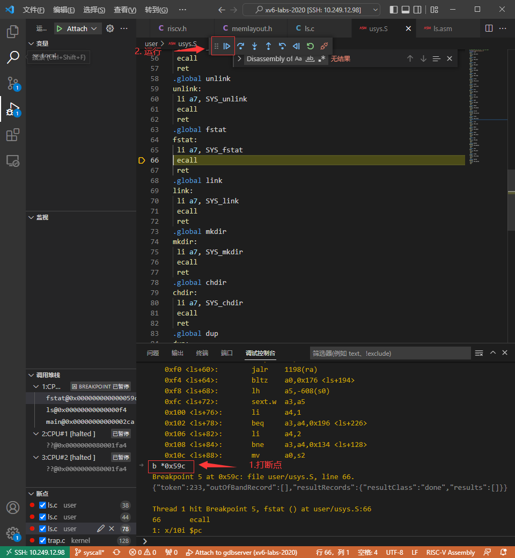
Task: Select the ls@0x00000000000000f4 stack frame
Action: point(86,410)
